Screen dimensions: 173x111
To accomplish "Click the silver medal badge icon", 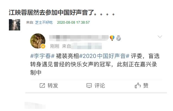I will point(118,38).
